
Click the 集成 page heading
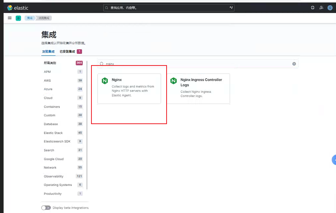pos(49,35)
